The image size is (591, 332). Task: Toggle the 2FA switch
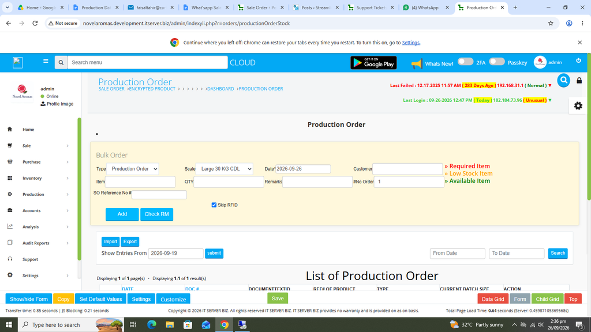[465, 62]
